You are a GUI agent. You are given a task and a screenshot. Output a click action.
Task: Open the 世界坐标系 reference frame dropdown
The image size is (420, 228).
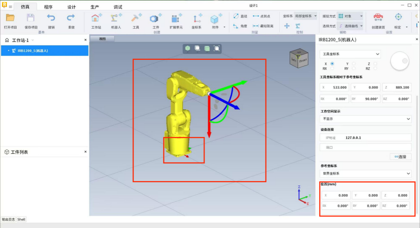click(365, 174)
